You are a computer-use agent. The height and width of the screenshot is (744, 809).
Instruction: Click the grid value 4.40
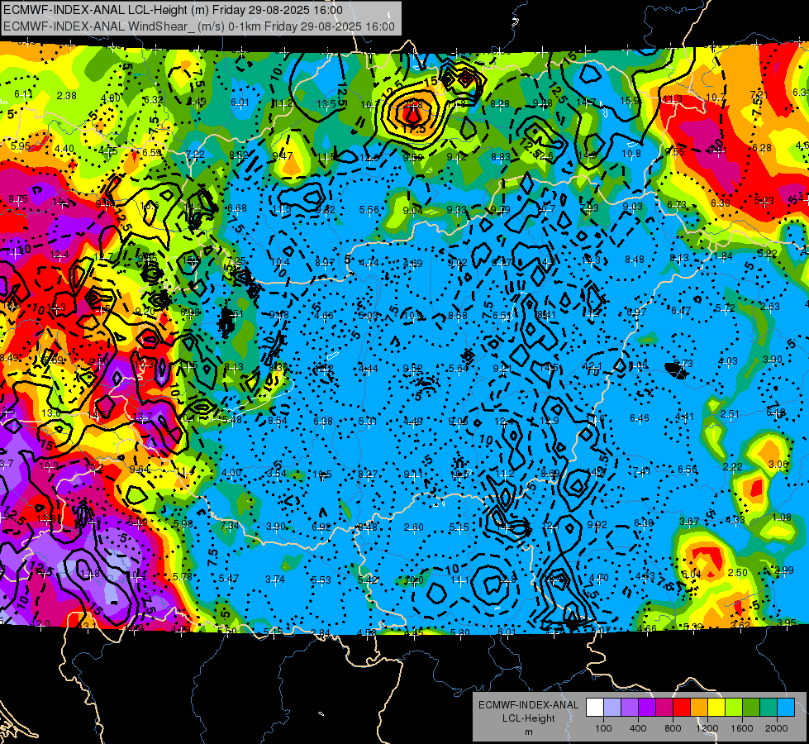(64, 149)
